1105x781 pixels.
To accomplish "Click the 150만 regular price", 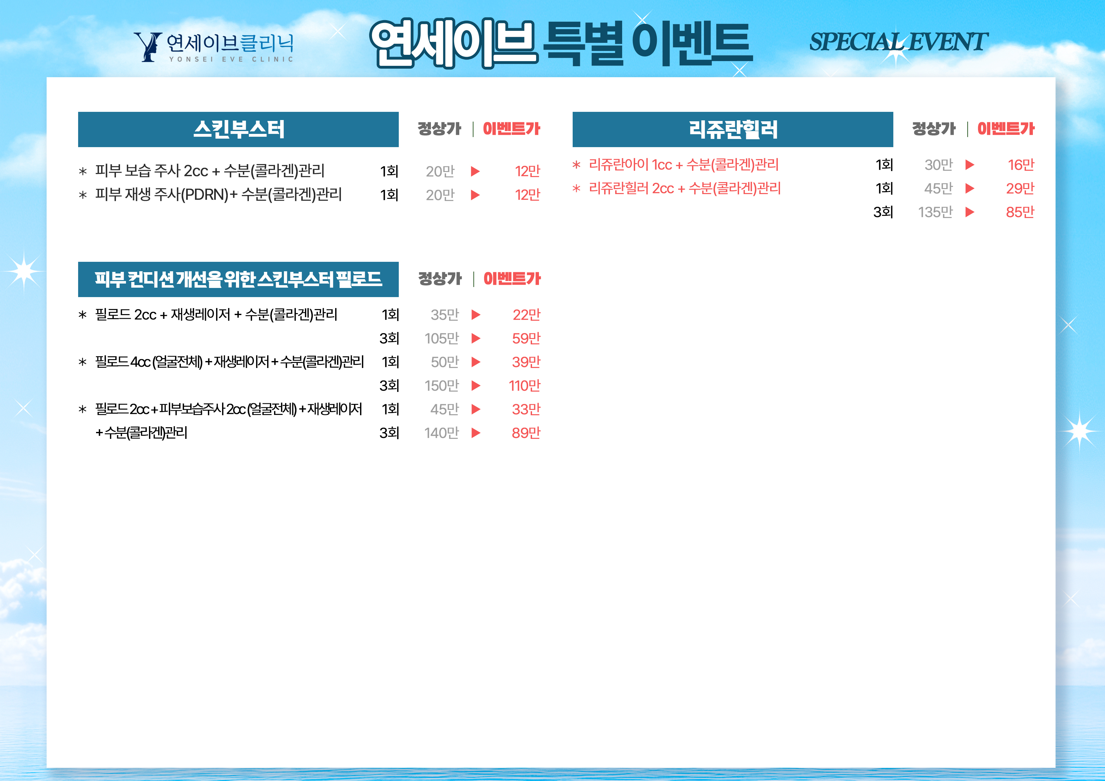I will [441, 385].
